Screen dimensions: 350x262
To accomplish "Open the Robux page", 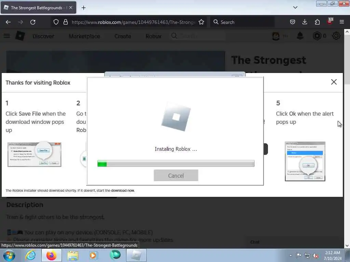I will [x=153, y=36].
